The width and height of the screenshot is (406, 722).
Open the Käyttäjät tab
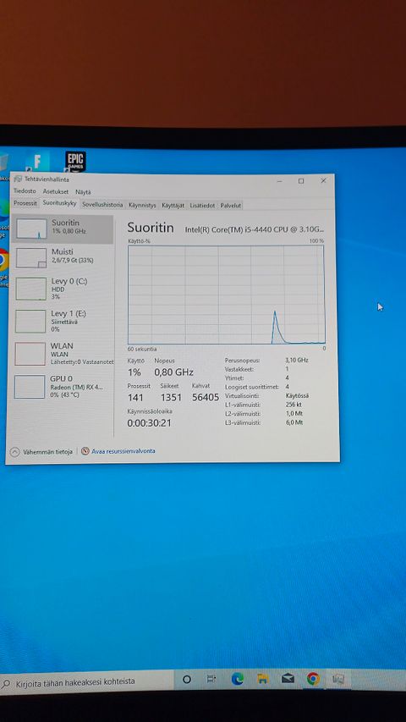click(173, 206)
